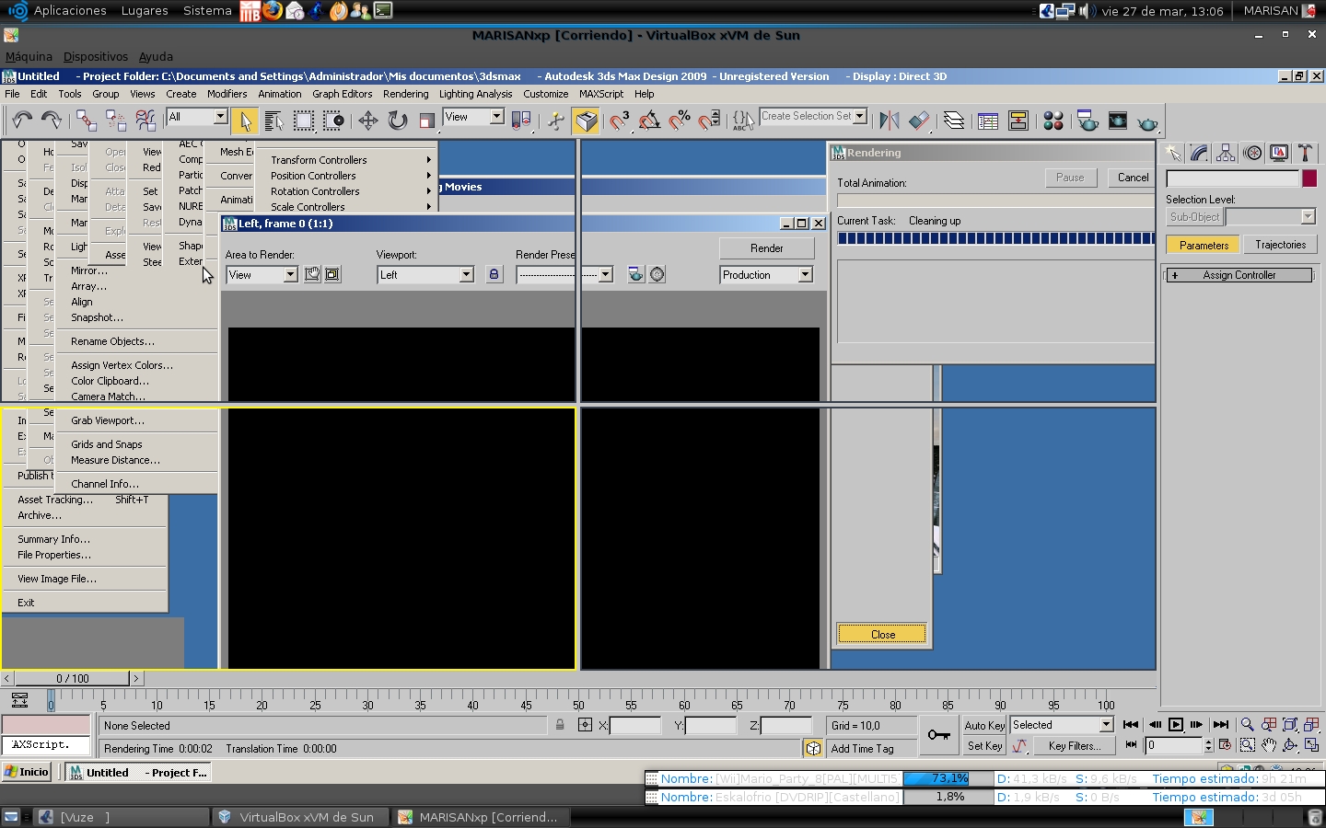Image resolution: width=1326 pixels, height=828 pixels.
Task: Switch to the Hierarchy command panel
Action: coord(1226,153)
